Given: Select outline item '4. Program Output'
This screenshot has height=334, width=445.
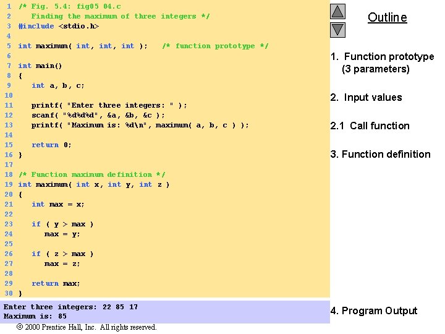Looking at the screenshot, I should (374, 310).
